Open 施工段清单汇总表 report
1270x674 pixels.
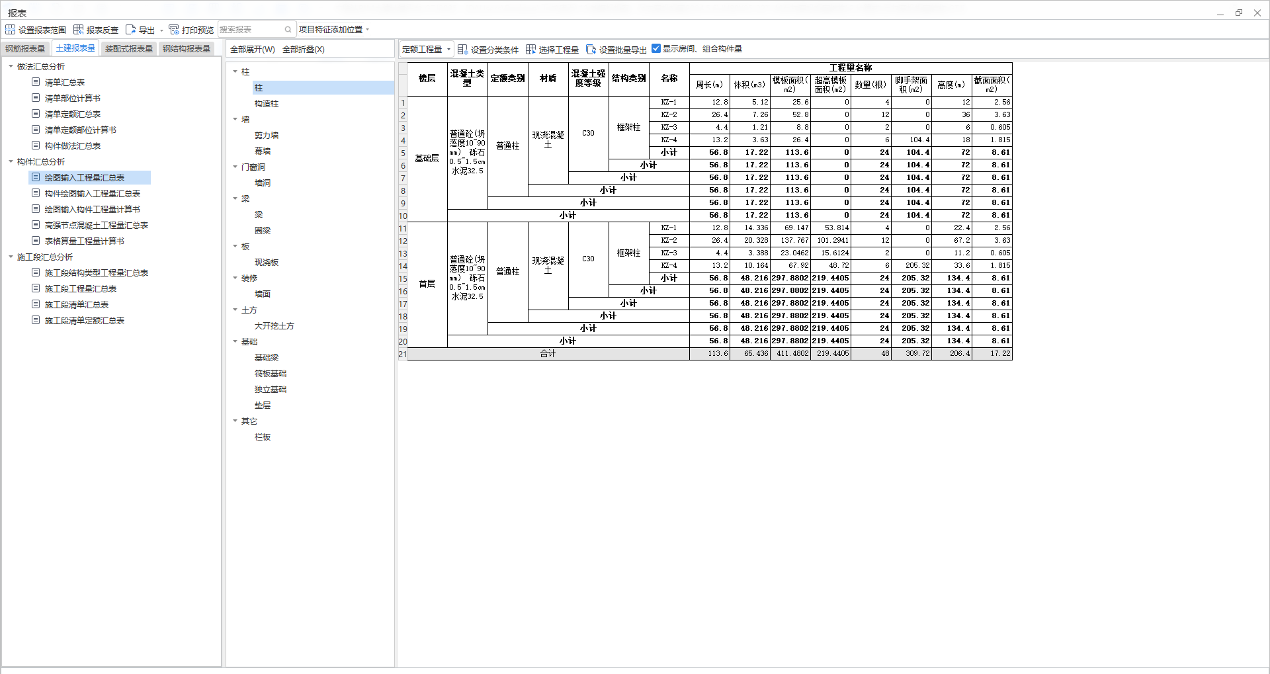point(76,304)
